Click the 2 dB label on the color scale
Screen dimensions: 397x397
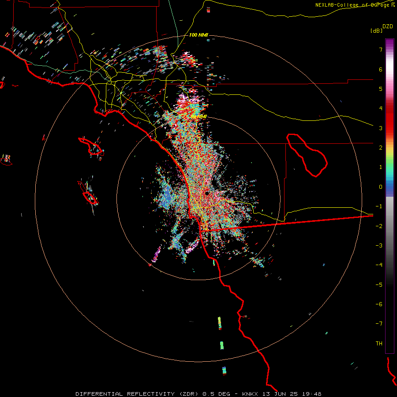tap(381, 148)
